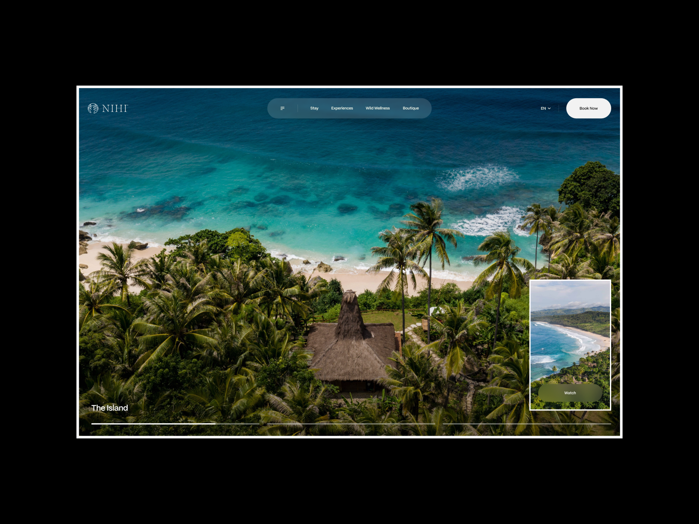699x524 pixels.
Task: Click the NIHI wordmark logo
Action: coord(115,108)
